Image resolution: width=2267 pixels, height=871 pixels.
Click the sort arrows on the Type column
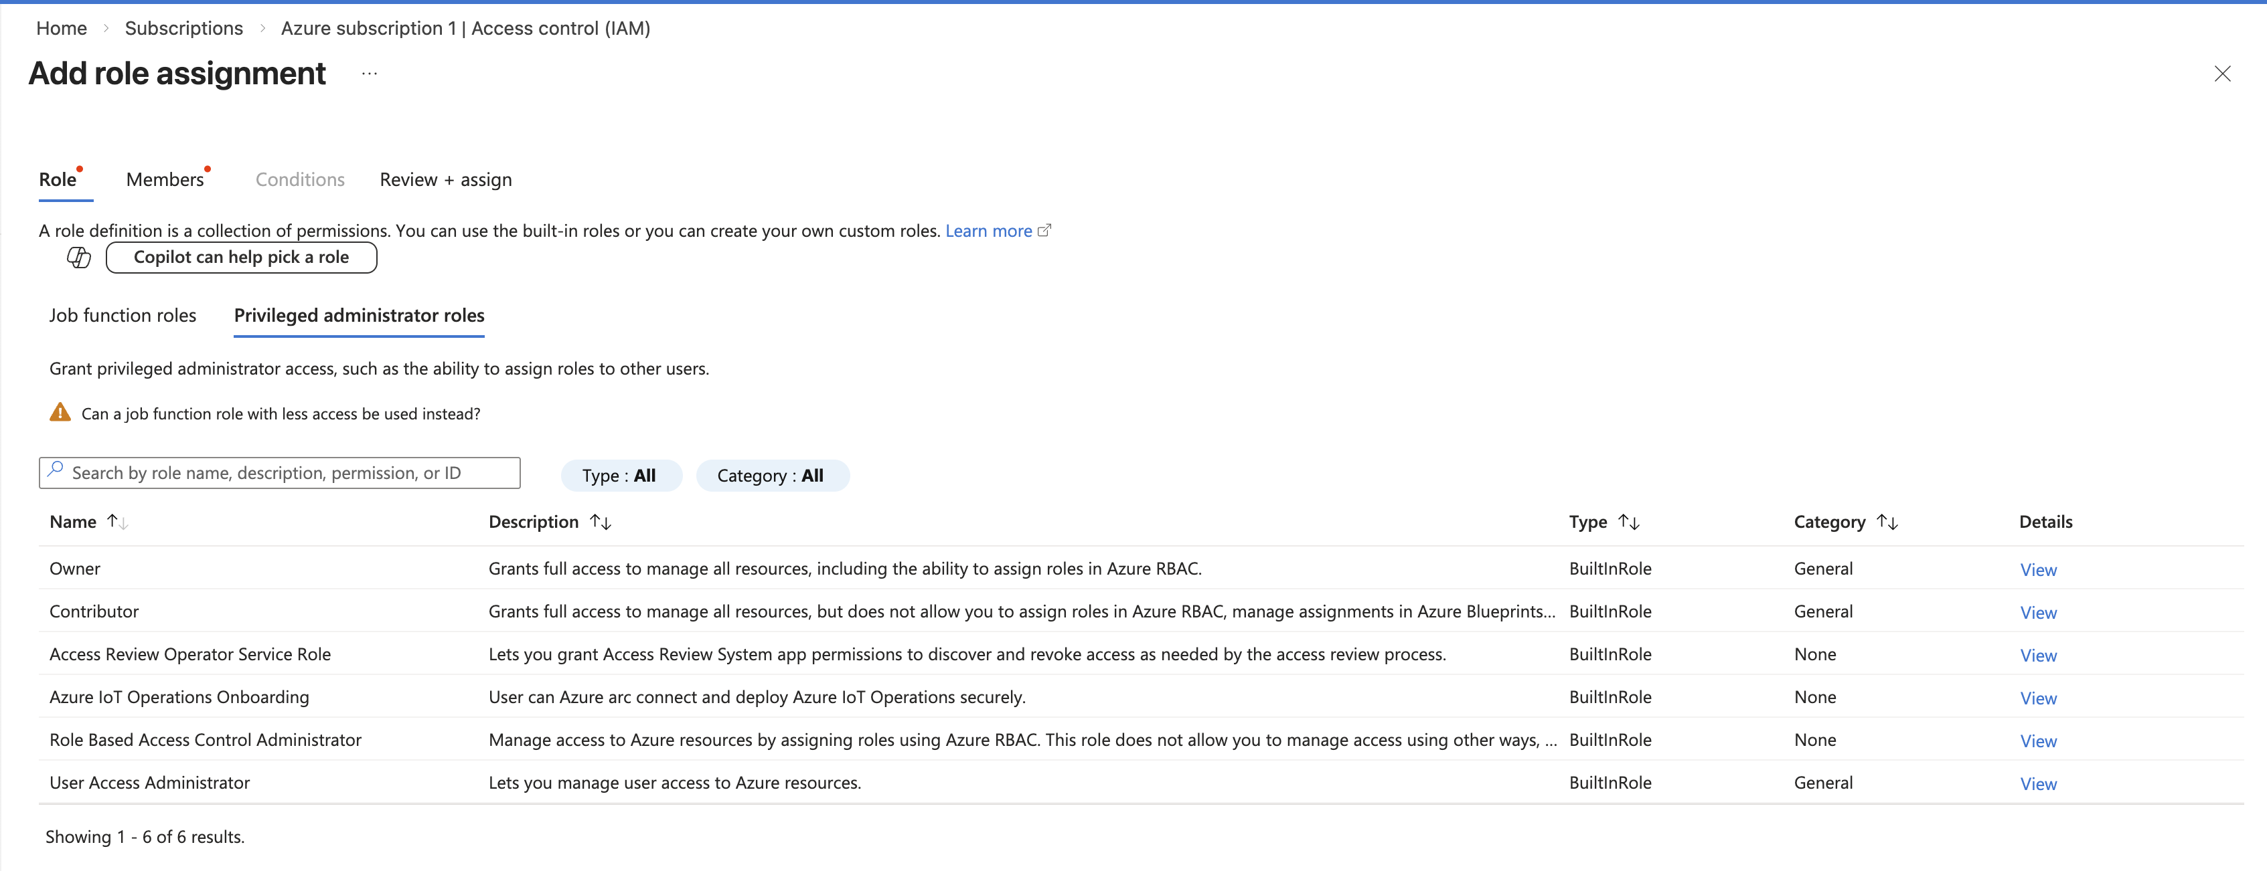[x=1631, y=521]
